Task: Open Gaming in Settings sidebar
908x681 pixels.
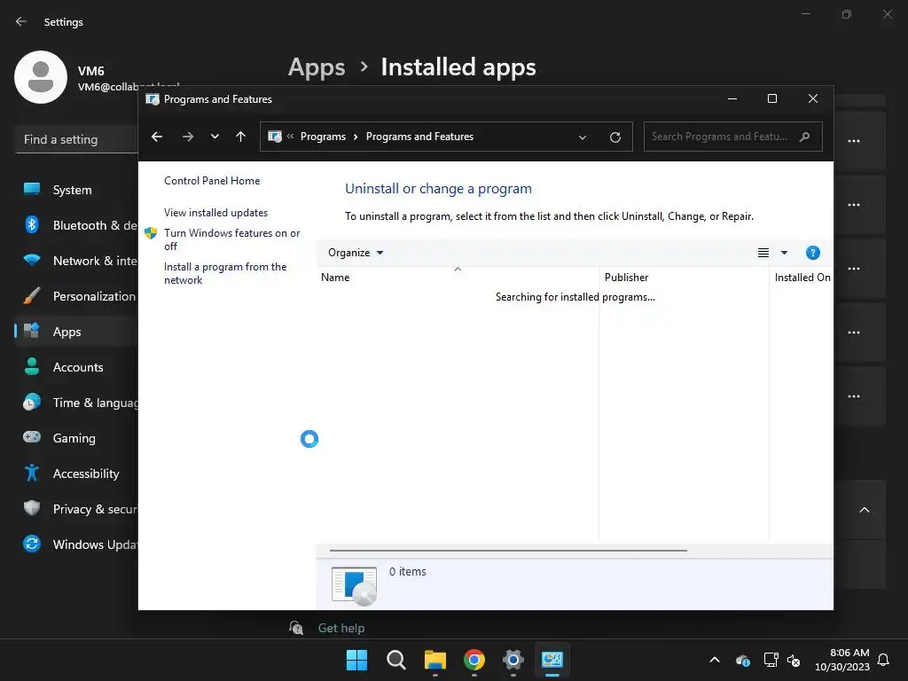Action: pos(76,438)
